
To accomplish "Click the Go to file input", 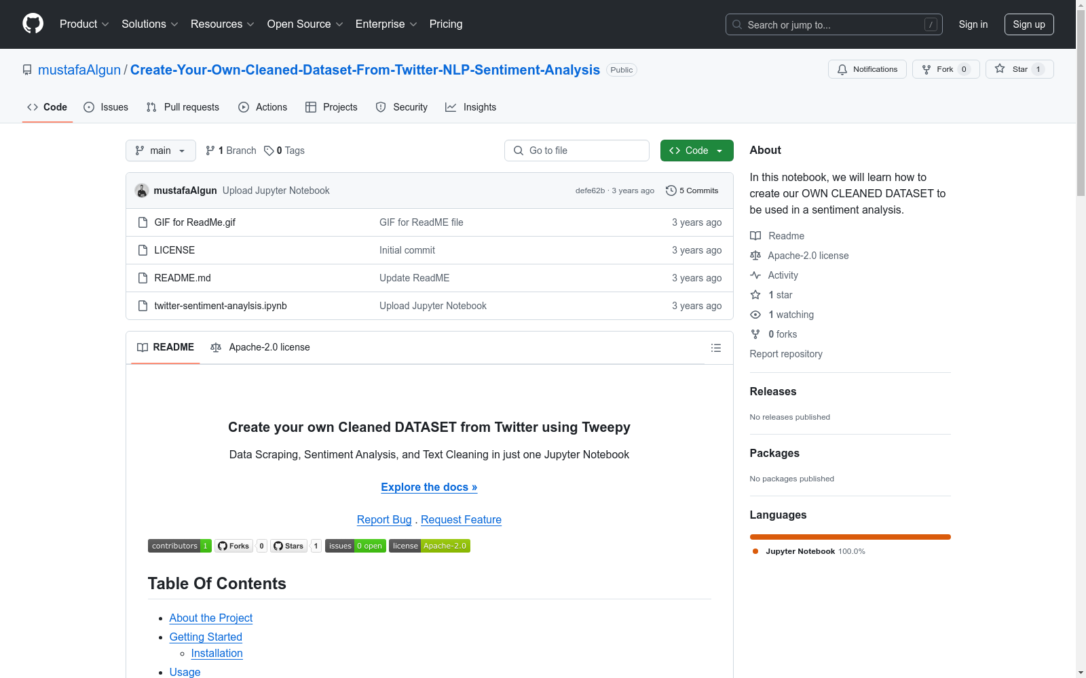I will (x=577, y=151).
